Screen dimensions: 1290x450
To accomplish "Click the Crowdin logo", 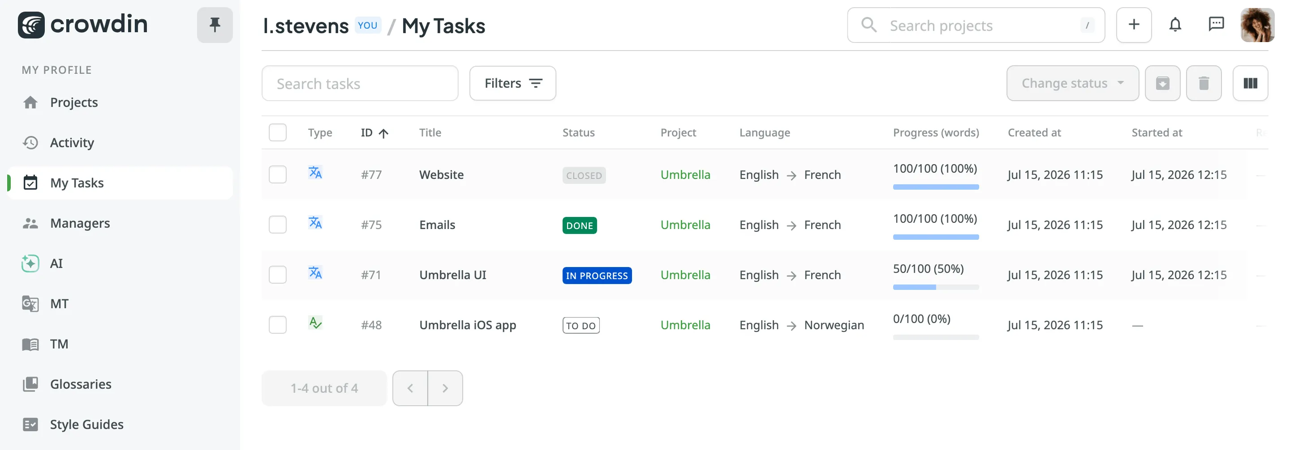I will pyautogui.click(x=82, y=25).
